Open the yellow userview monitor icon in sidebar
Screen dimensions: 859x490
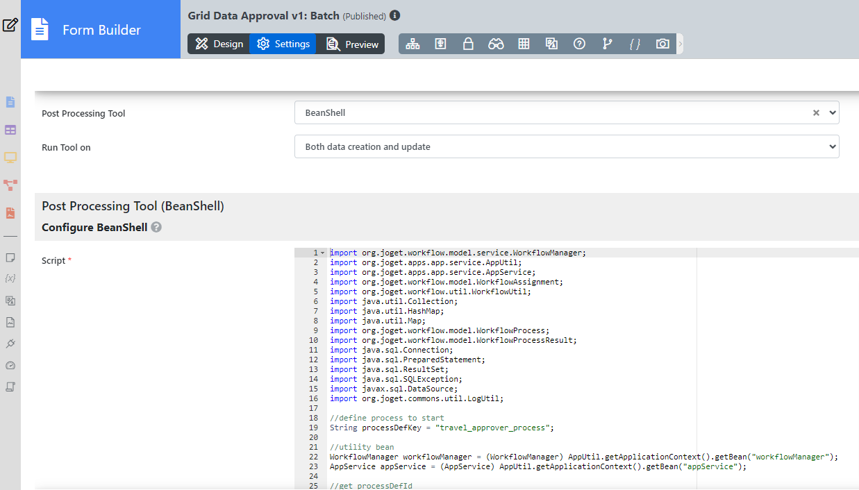[x=10, y=158]
